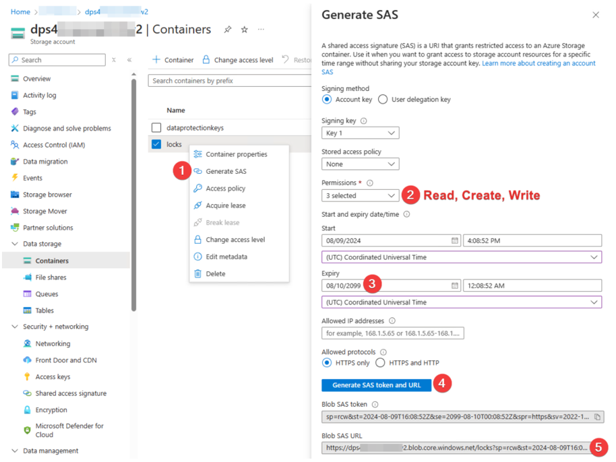Choose Acquire lease in context menu
616x462 pixels.
pos(239,205)
